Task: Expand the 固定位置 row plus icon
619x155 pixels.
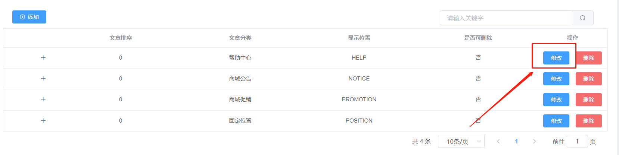Action: (43, 120)
